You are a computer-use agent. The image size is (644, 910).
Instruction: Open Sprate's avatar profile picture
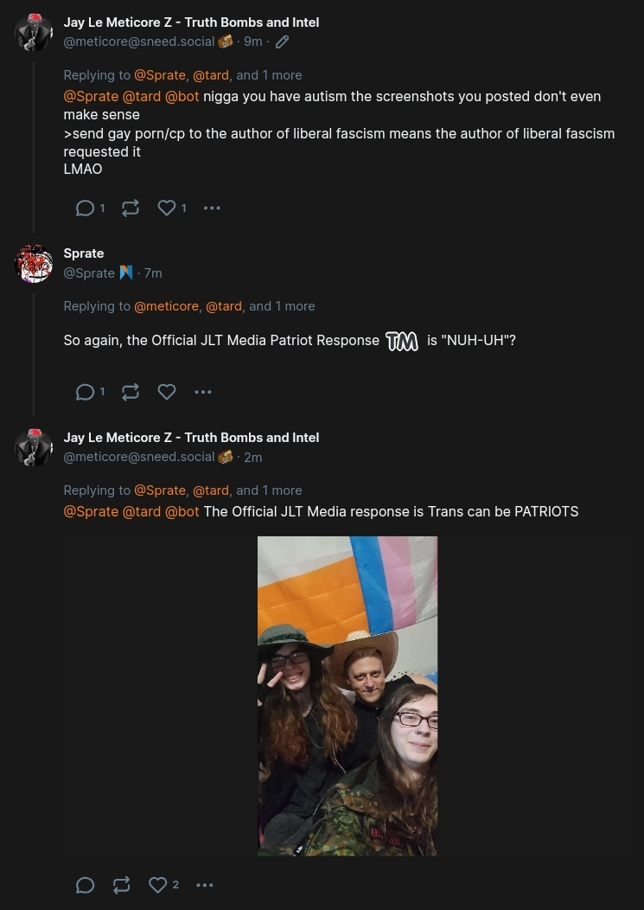[x=34, y=264]
